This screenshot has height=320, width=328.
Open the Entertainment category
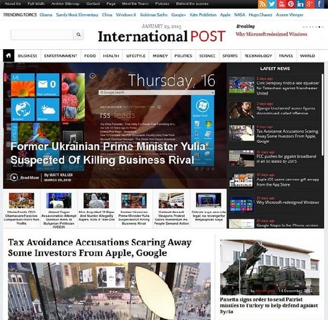[x=61, y=56]
